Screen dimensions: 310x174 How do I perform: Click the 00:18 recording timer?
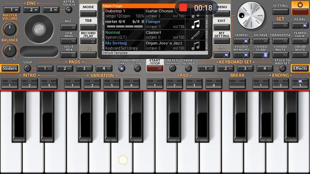[x=203, y=8]
